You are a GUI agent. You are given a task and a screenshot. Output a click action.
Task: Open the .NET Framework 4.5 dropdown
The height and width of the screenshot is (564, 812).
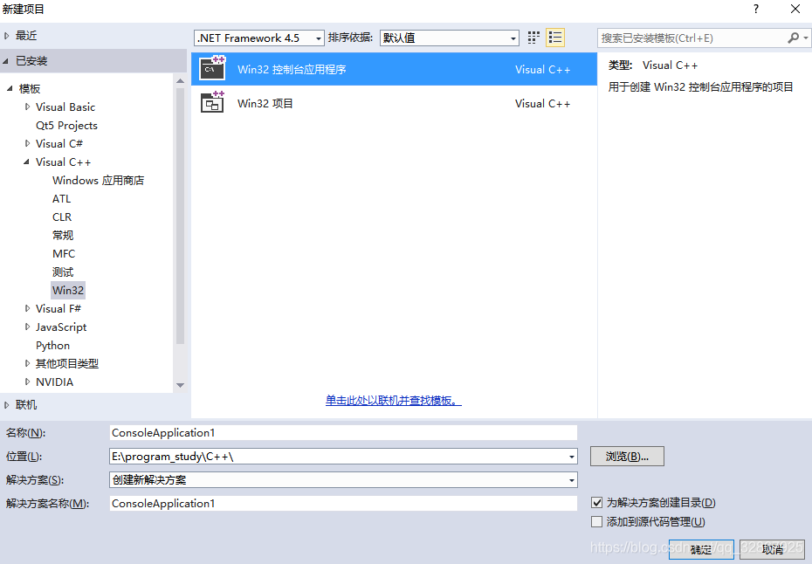[x=259, y=38]
